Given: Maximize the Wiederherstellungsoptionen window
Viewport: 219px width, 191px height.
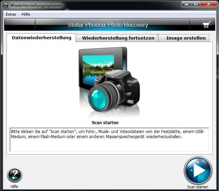Looking at the screenshot, I should click(x=196, y=4).
